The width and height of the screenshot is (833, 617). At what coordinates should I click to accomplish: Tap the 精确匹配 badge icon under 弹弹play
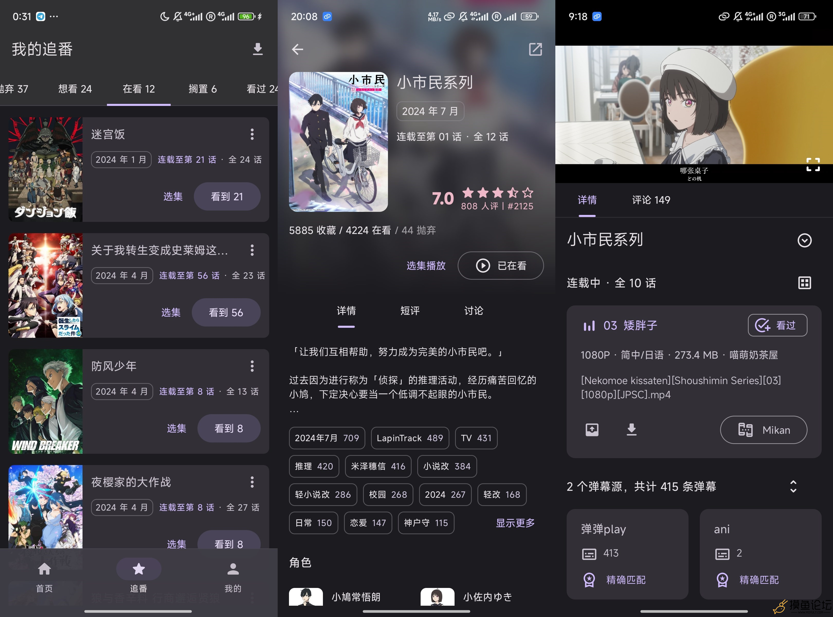pos(589,580)
